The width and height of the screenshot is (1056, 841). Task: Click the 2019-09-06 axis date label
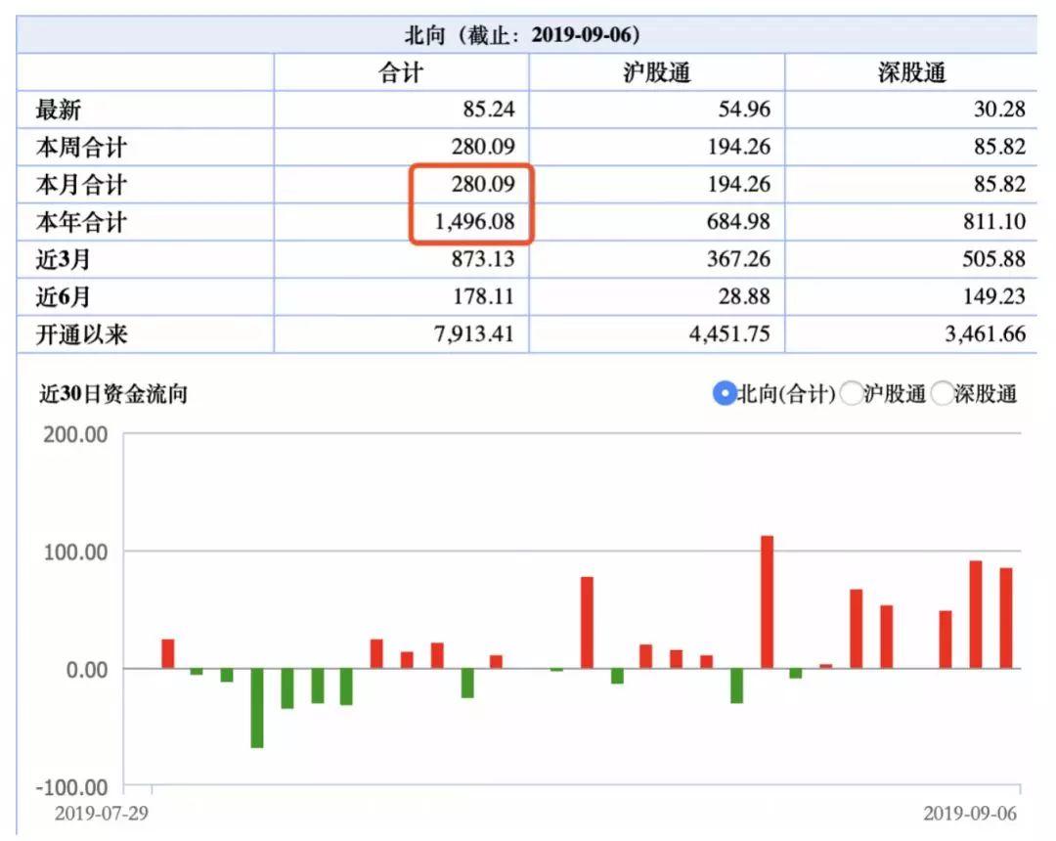pyautogui.click(x=970, y=814)
